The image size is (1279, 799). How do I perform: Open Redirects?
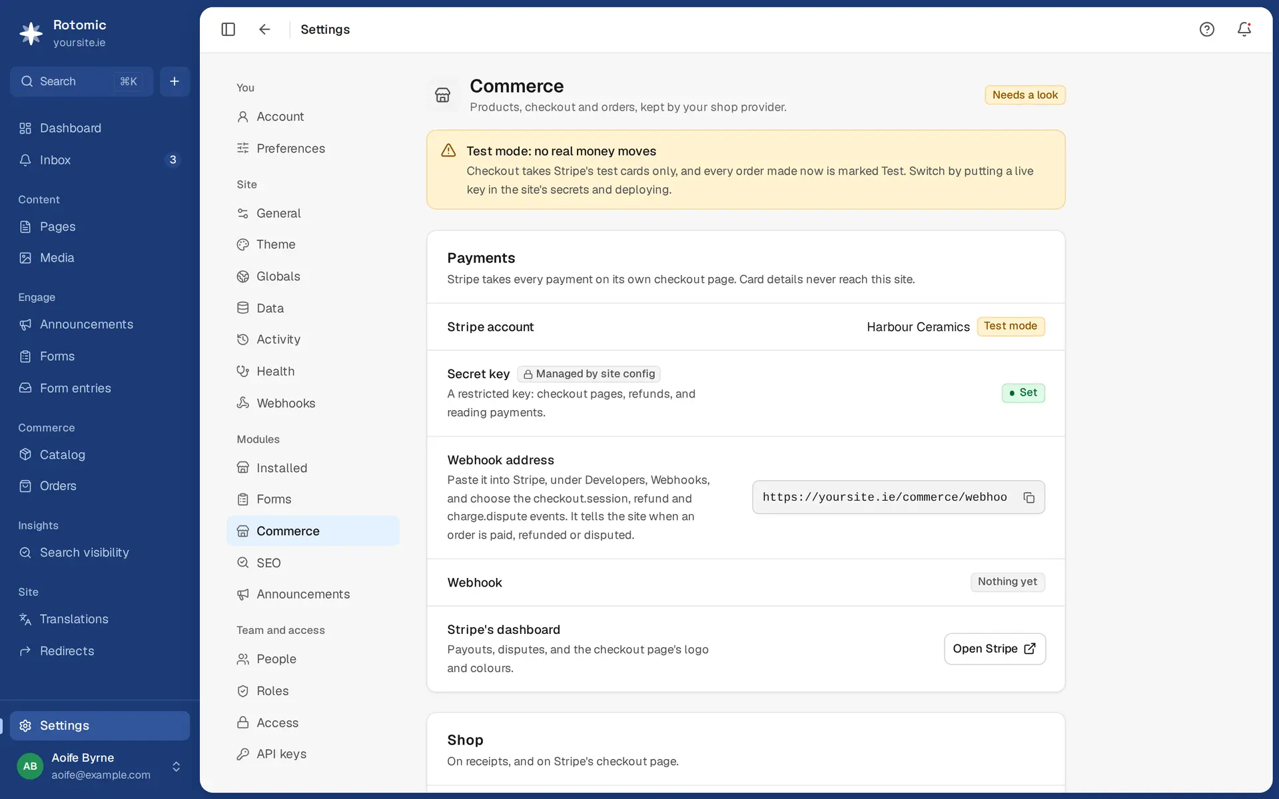(x=100, y=651)
